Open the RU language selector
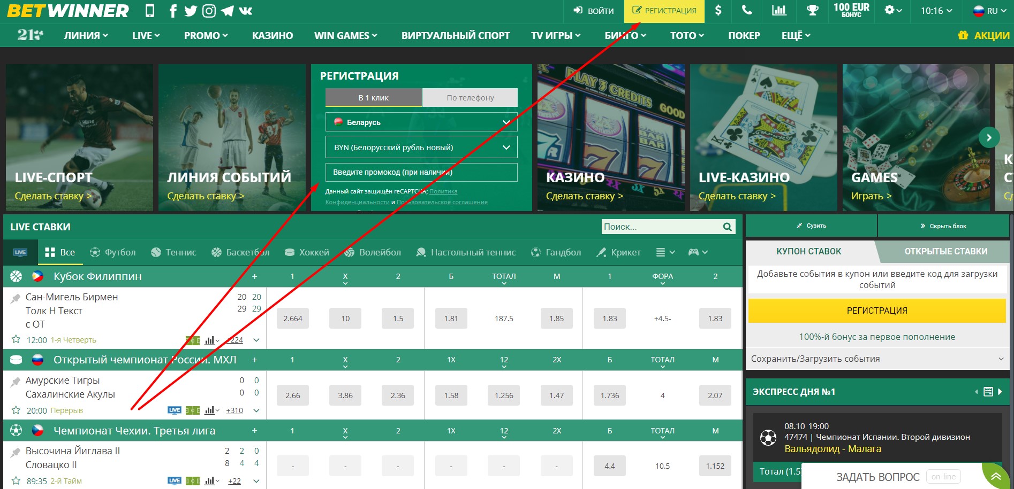The width and height of the screenshot is (1014, 489). tap(989, 11)
